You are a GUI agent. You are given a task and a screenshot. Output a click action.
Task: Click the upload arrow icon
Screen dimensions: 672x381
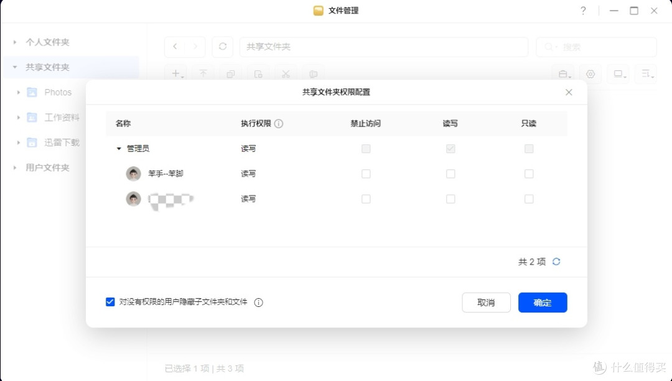tap(203, 74)
